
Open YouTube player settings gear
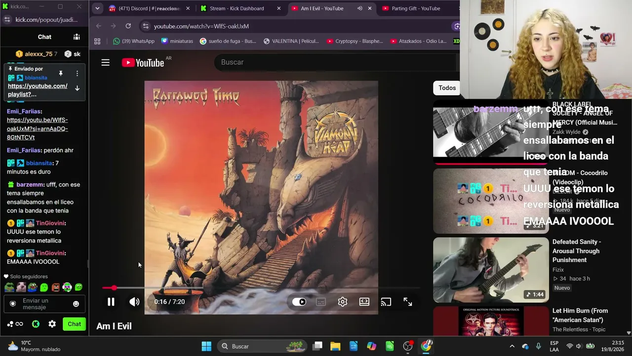343,302
